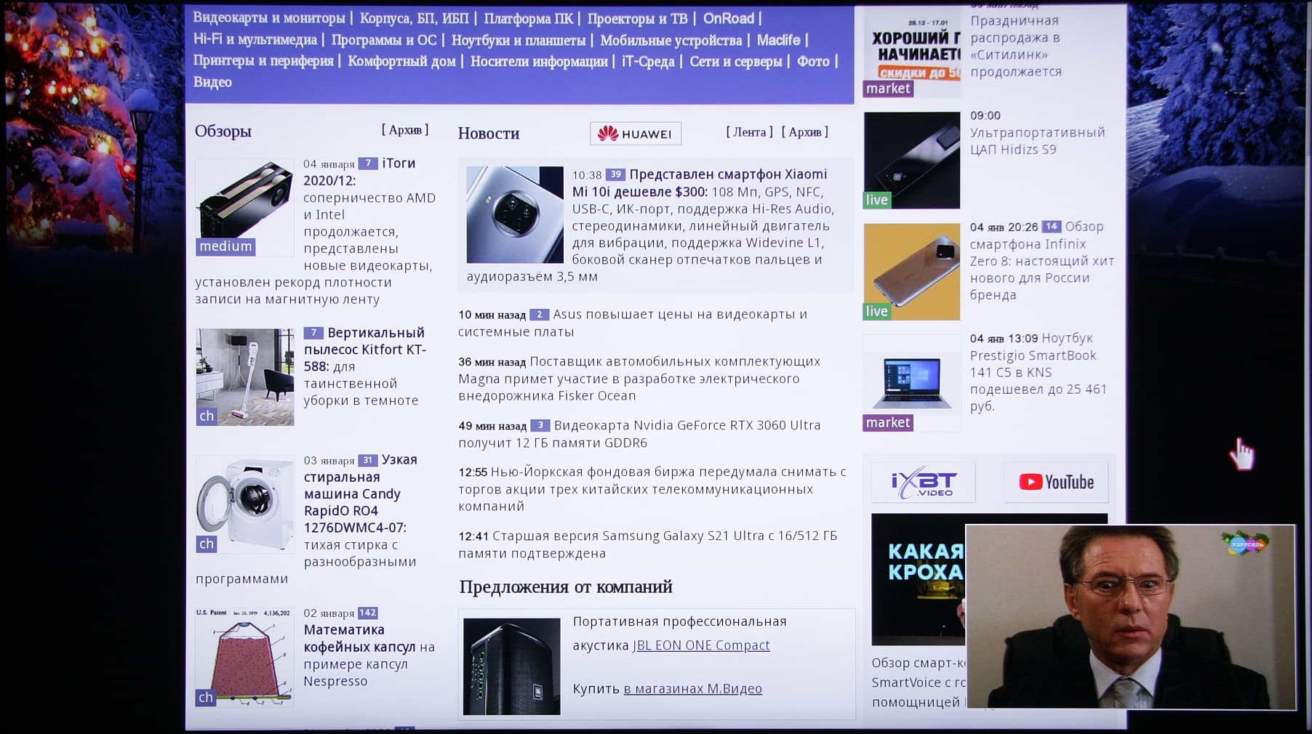The width and height of the screenshot is (1312, 734).
Task: Click the medium tag on iТоги thumbnail
Action: [225, 246]
